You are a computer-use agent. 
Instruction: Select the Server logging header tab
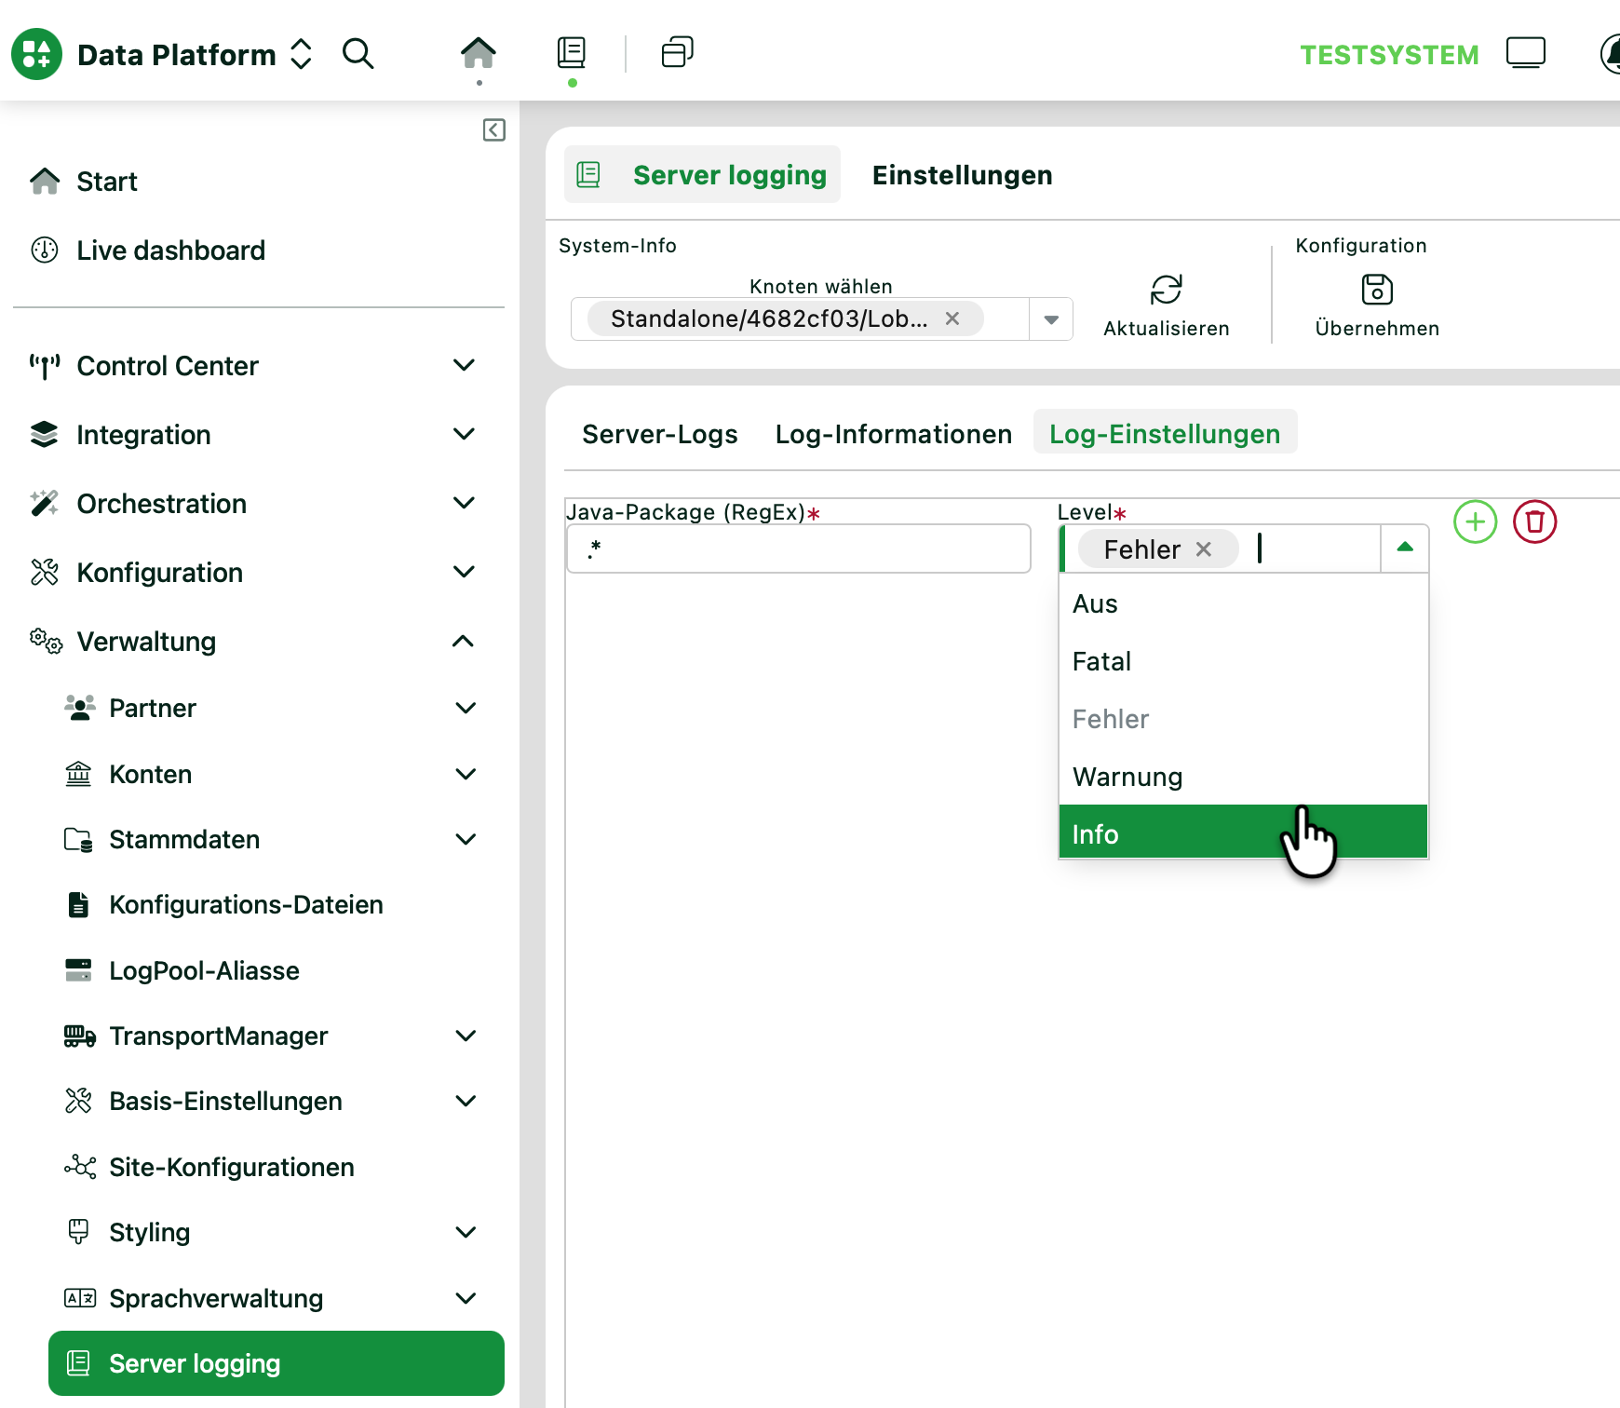pos(703,174)
